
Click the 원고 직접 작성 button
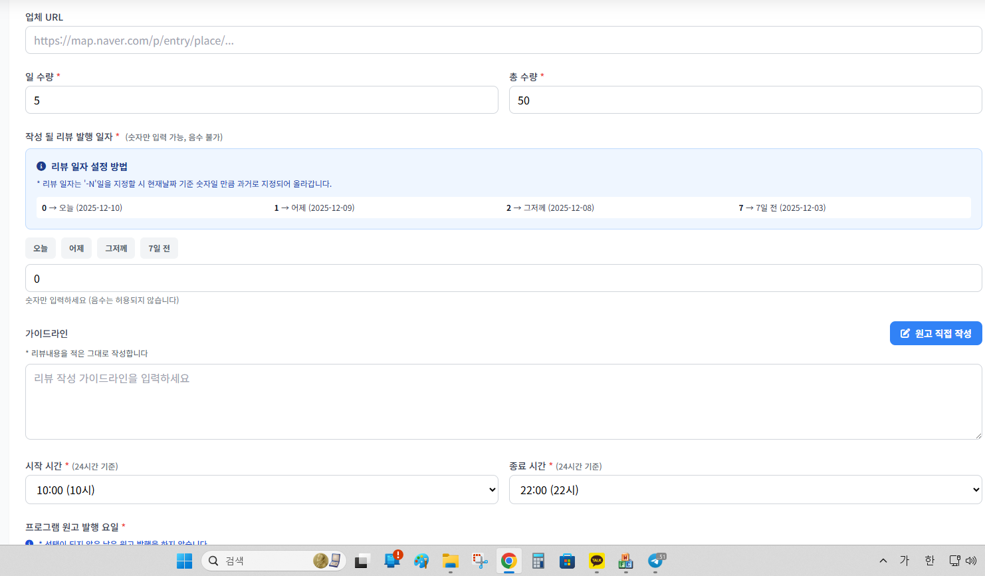935,333
